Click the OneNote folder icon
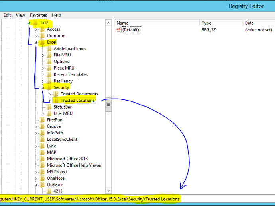Image resolution: width=275 pixels, height=206 pixels. 42,178
